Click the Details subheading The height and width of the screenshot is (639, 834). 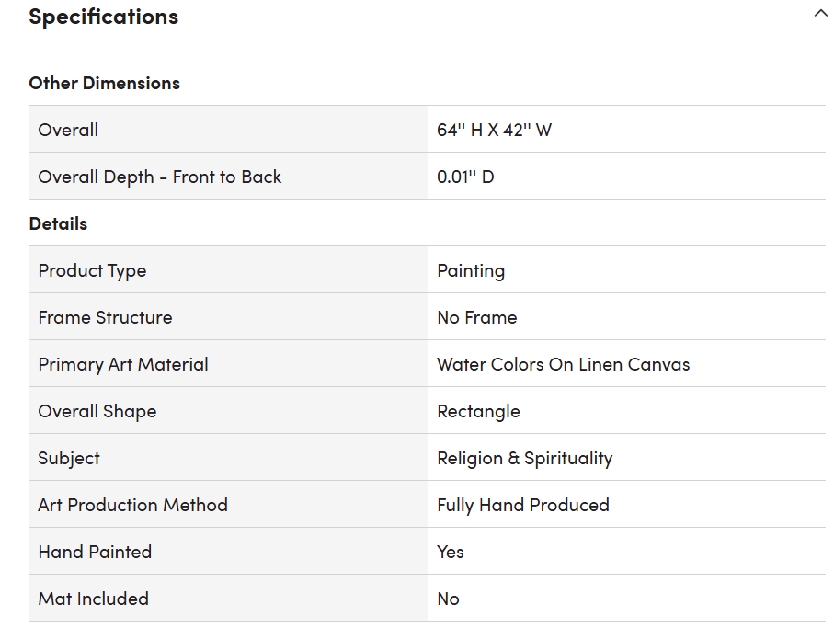pyautogui.click(x=58, y=223)
